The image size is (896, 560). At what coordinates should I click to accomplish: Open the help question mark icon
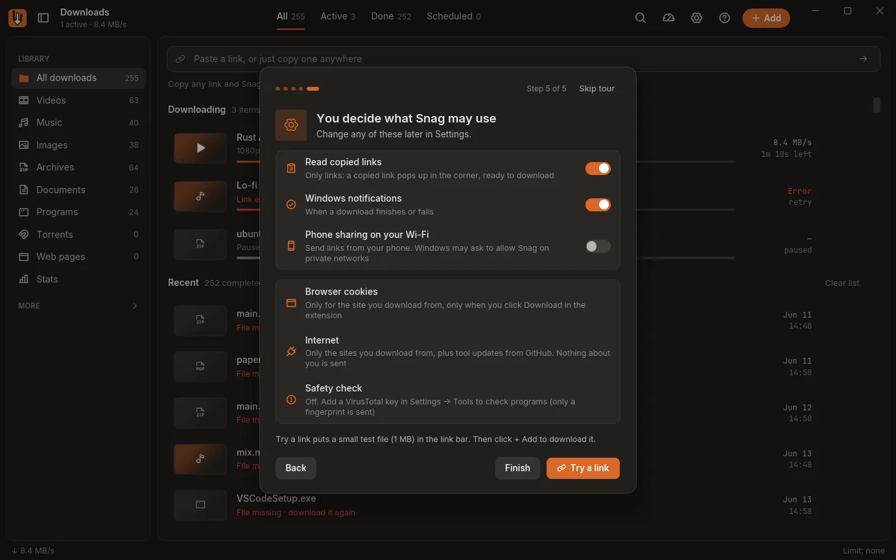pyautogui.click(x=725, y=18)
